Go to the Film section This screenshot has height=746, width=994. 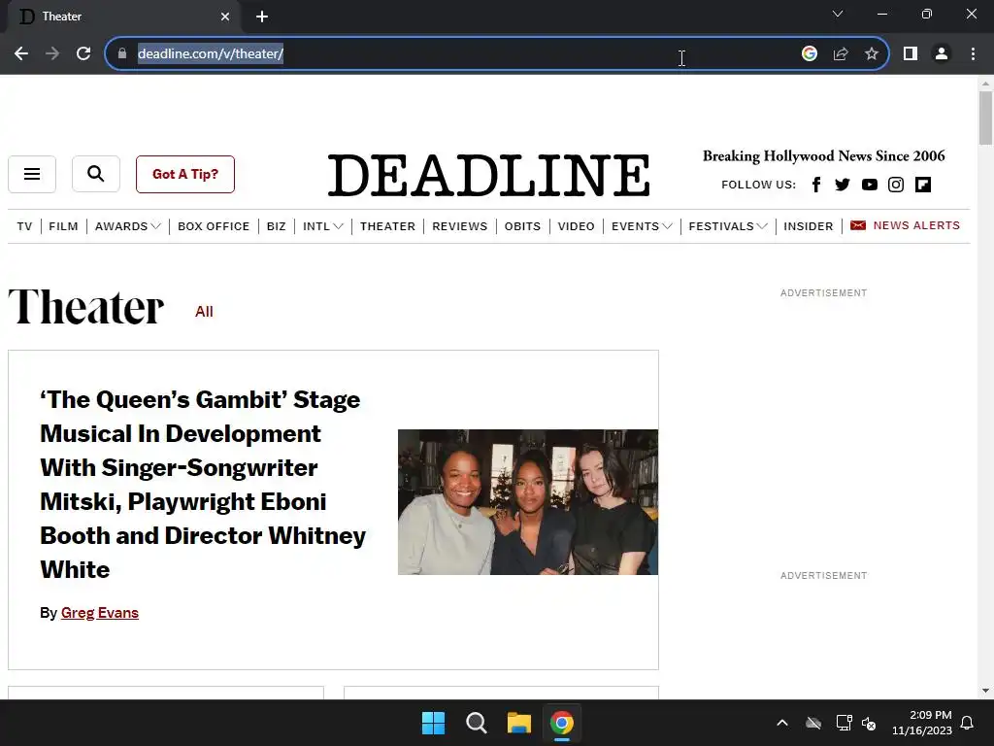[63, 226]
